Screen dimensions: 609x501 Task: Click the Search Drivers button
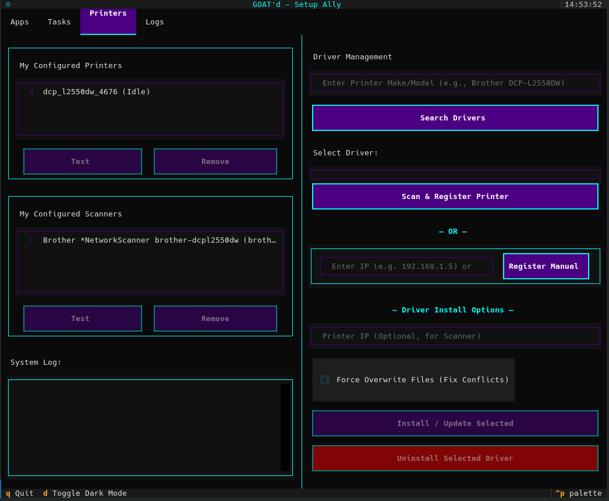click(x=453, y=118)
